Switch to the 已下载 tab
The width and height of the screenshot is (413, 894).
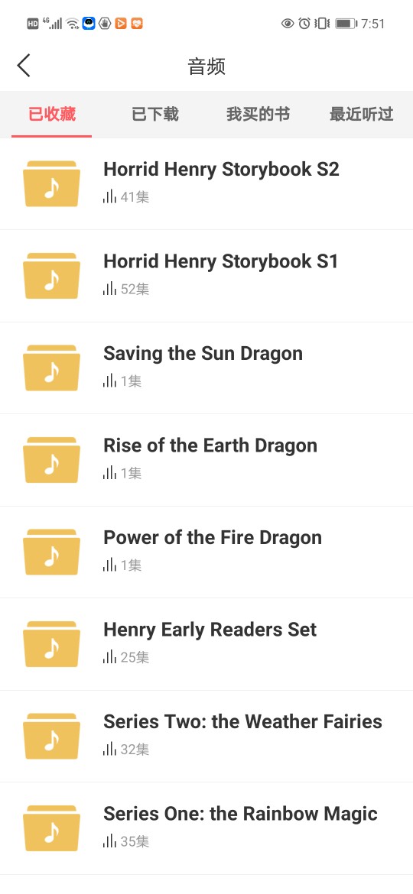155,114
